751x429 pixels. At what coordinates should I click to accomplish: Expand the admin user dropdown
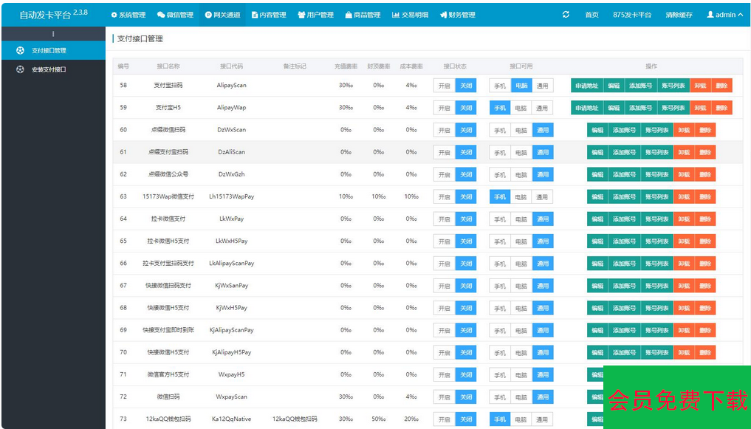725,15
